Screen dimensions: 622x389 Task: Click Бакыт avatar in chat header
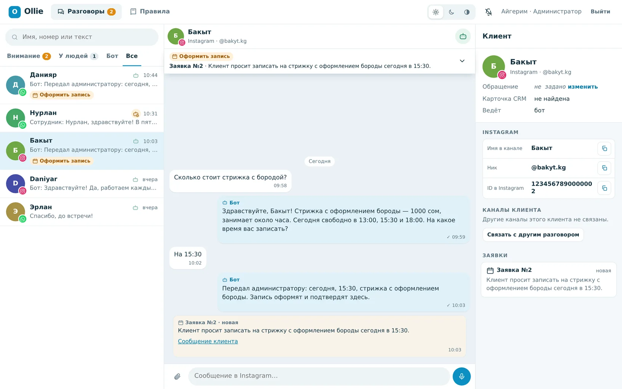coord(176,36)
